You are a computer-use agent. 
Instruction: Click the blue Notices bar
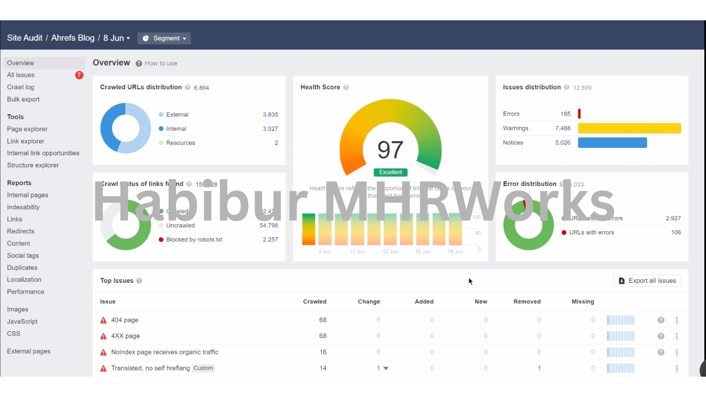pos(612,142)
